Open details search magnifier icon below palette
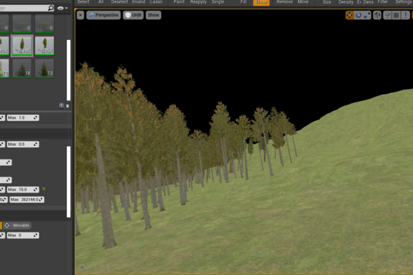The width and height of the screenshot is (413, 275). pyautogui.click(x=62, y=106)
